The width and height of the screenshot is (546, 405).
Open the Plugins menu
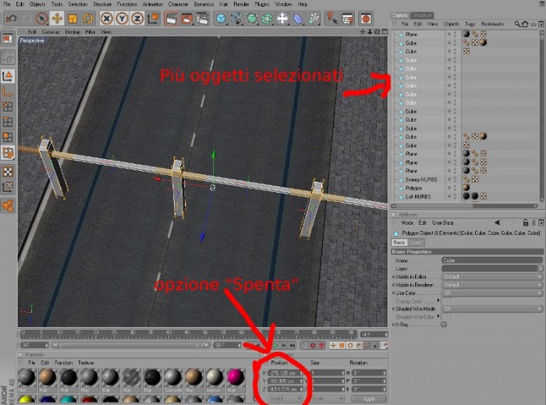[x=262, y=4]
